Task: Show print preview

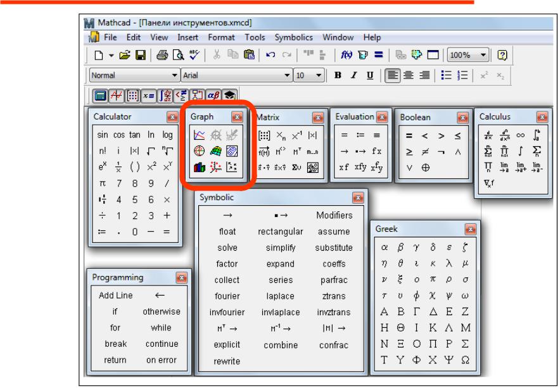Action: pos(178,55)
